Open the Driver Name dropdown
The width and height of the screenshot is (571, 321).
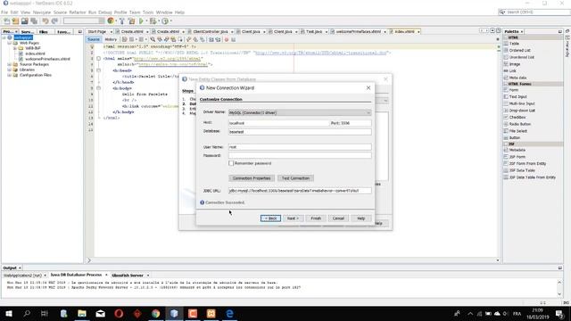300,113
